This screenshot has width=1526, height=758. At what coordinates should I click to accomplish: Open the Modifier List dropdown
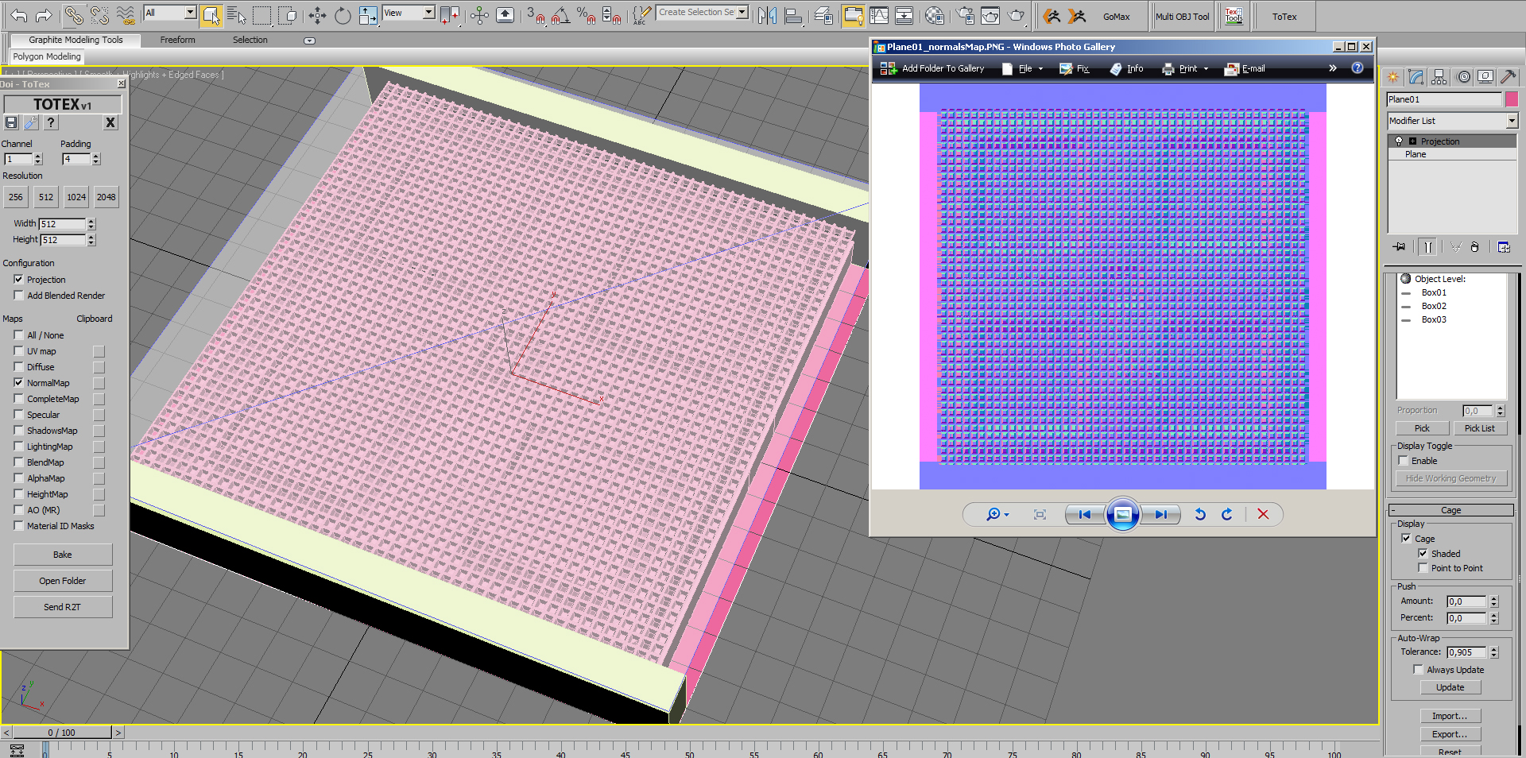click(1512, 121)
